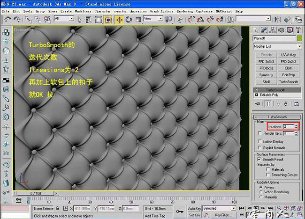Screen dimensions: 305x219
Task: Enable Explicit Normals checkbox
Action: point(259,147)
